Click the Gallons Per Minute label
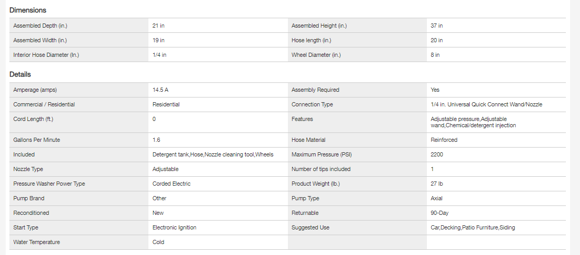 [x=37, y=140]
